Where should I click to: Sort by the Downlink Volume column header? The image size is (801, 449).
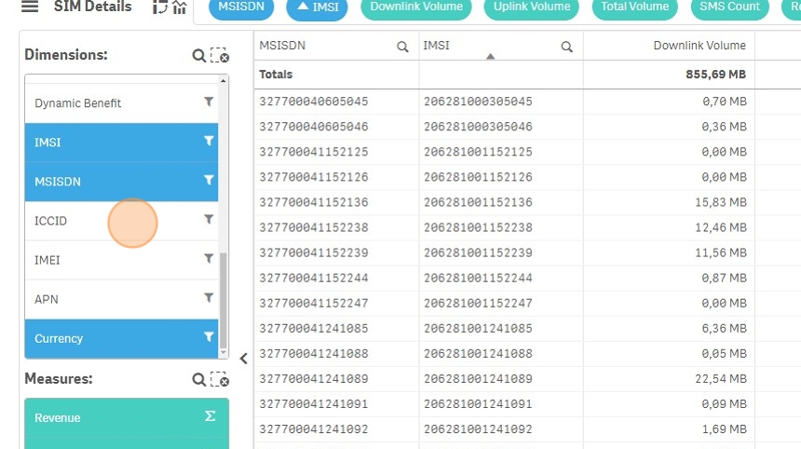coord(699,46)
